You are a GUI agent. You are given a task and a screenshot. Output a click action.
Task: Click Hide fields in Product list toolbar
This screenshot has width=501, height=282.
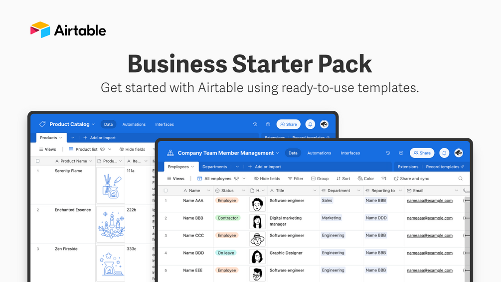[x=132, y=149]
